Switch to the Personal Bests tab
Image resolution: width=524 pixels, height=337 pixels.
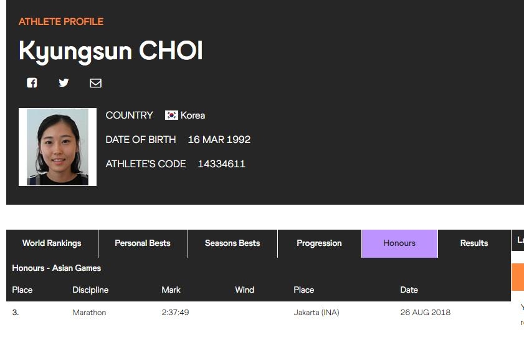point(143,243)
